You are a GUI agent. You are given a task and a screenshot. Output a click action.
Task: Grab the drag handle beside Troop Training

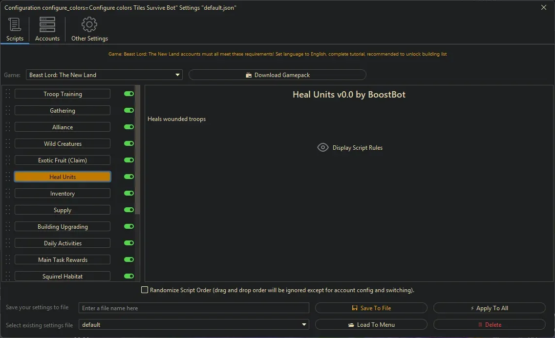click(8, 94)
